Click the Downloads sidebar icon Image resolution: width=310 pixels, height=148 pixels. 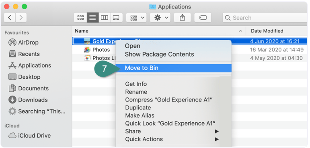(12, 99)
